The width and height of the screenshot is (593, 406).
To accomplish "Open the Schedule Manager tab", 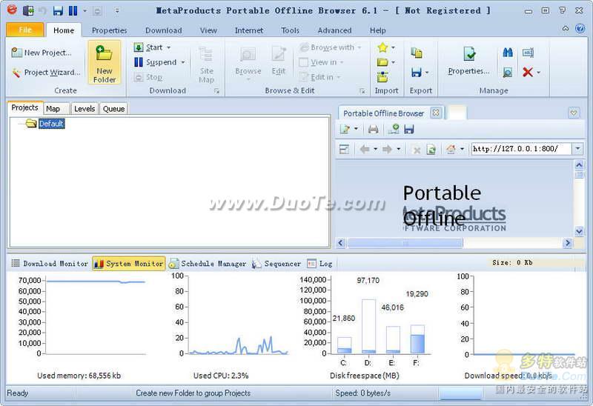I will point(208,264).
